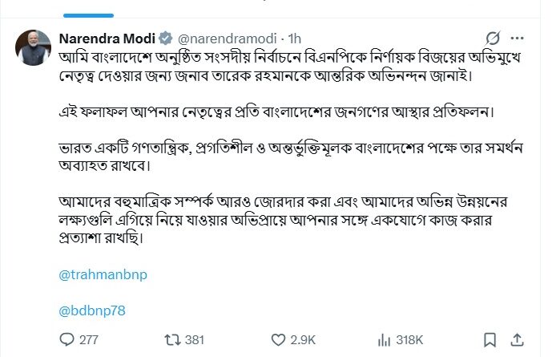Viewport: 556px width, 357px height.
Task: Click the Grok explain-post icon
Action: coord(494,38)
